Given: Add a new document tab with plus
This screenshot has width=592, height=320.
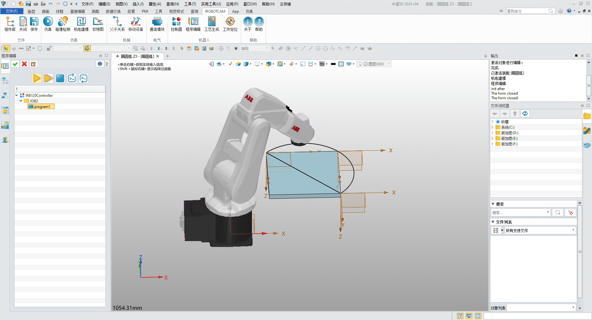Looking at the screenshot, I should (167, 56).
